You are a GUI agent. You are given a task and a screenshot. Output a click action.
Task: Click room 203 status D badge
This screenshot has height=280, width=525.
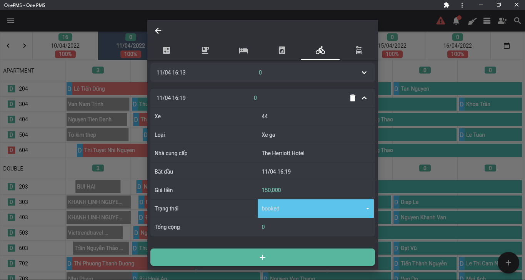[x=12, y=187]
